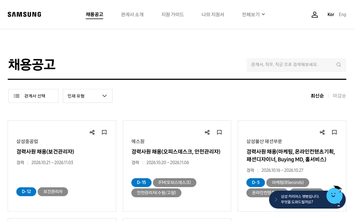Click the 안전관리자(수원/고창) tag

pos(156,193)
